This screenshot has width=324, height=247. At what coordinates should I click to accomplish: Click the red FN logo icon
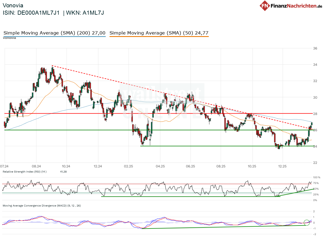pyautogui.click(x=265, y=6)
